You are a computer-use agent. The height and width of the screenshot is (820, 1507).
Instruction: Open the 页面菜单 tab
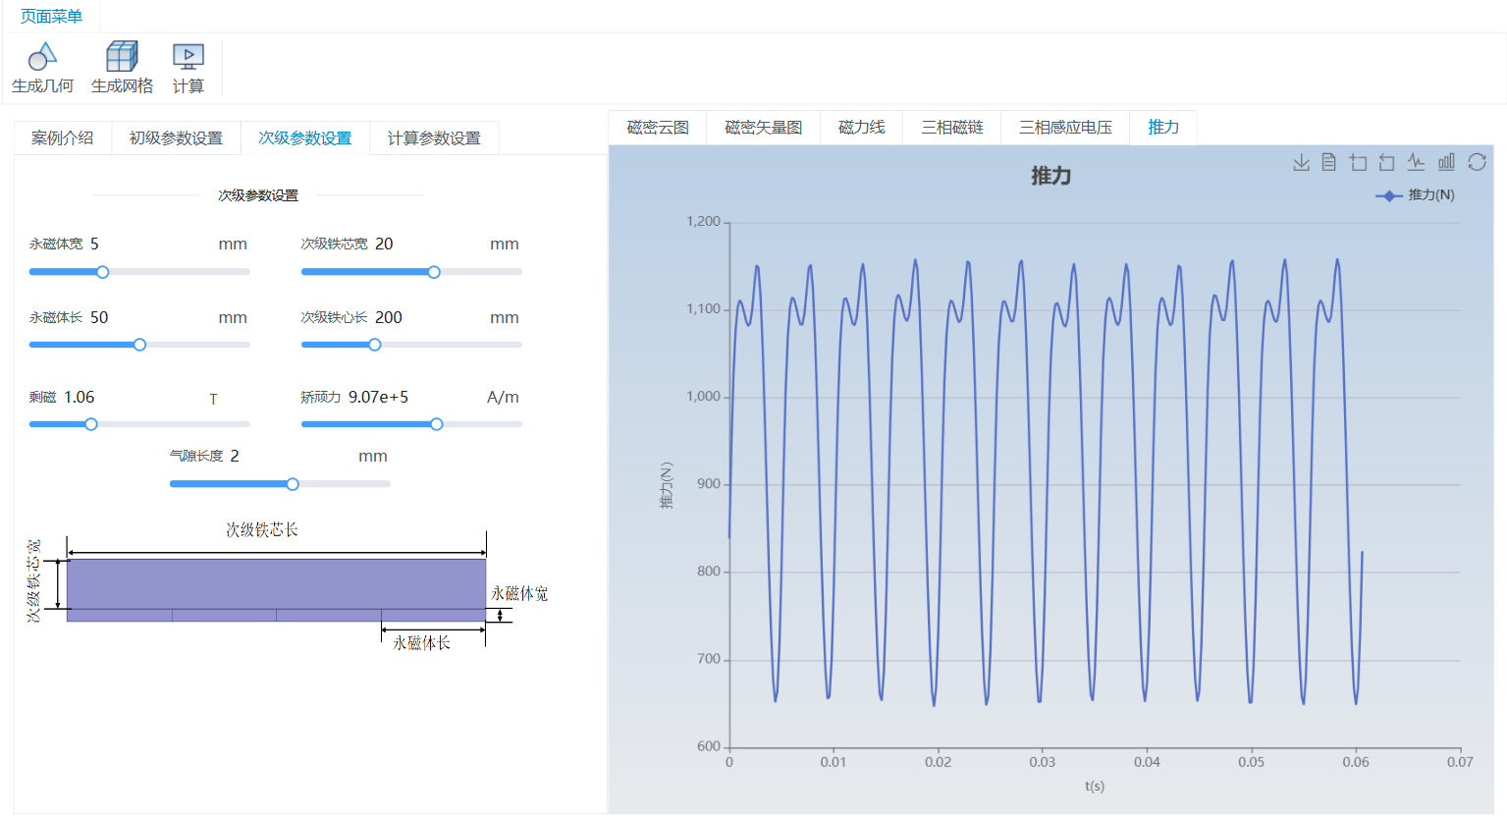coord(51,17)
